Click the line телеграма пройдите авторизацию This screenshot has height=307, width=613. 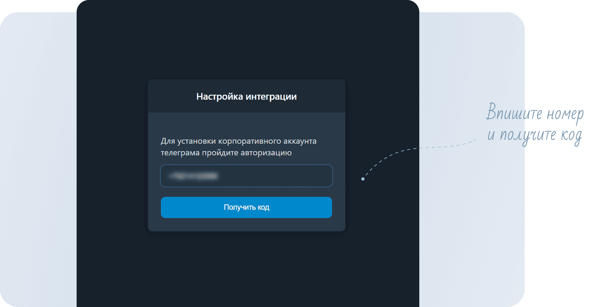pos(226,153)
